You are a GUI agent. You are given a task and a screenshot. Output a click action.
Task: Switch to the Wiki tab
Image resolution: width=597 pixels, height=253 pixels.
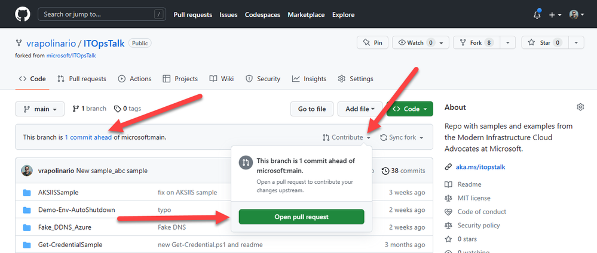(222, 79)
